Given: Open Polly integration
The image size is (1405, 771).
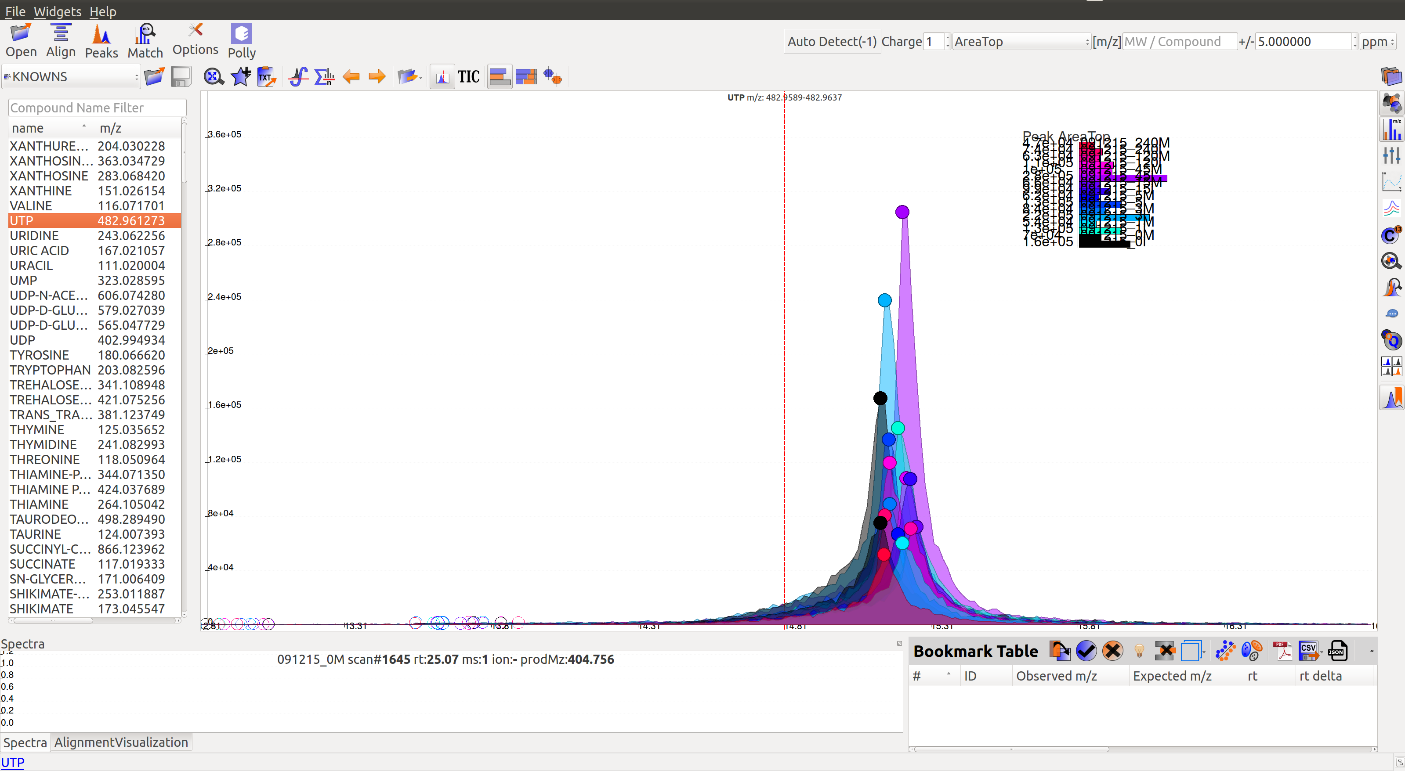Looking at the screenshot, I should [242, 41].
